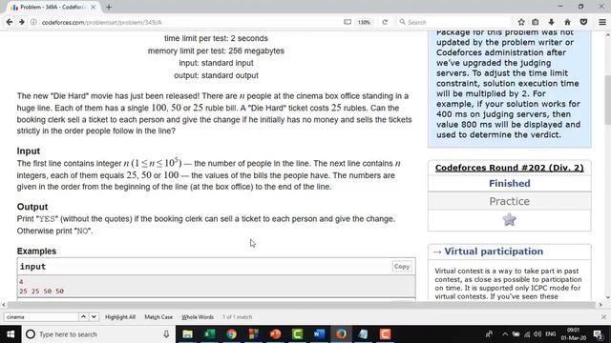This screenshot has height=343, width=611.
Task: Open Word from the taskbar
Action: point(319,334)
